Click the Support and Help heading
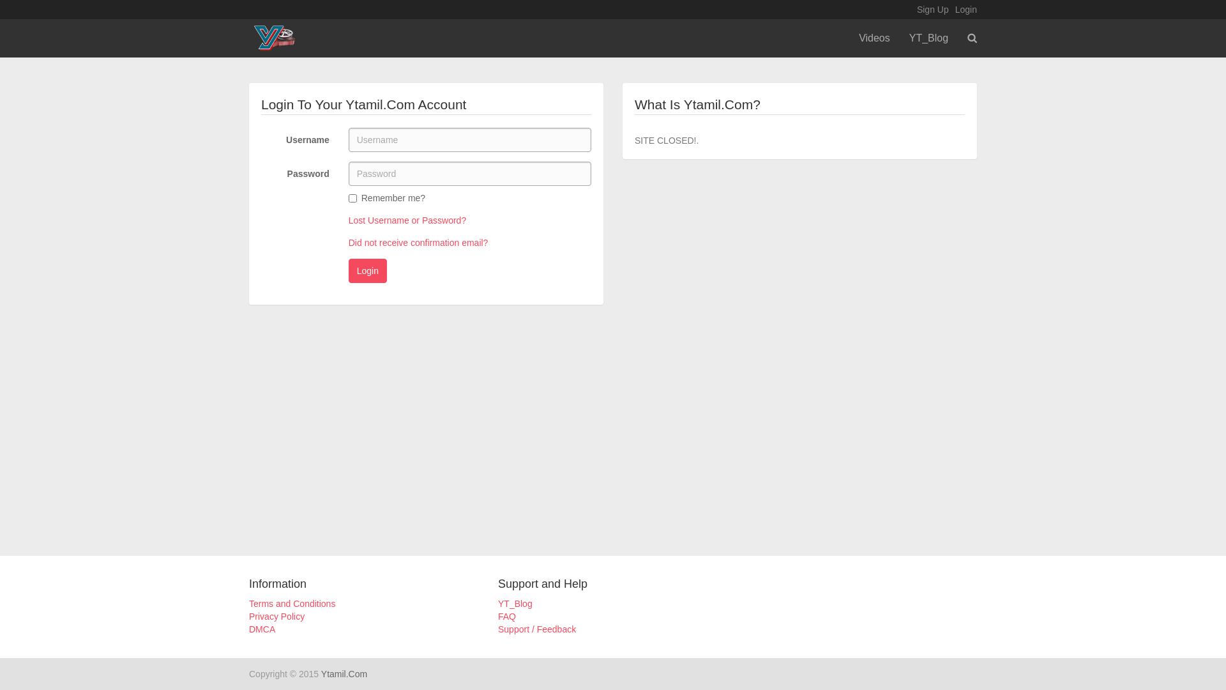Image resolution: width=1226 pixels, height=690 pixels. click(x=542, y=584)
